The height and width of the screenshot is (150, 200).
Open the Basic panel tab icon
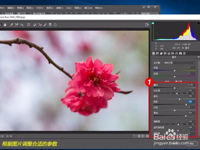[154, 53]
